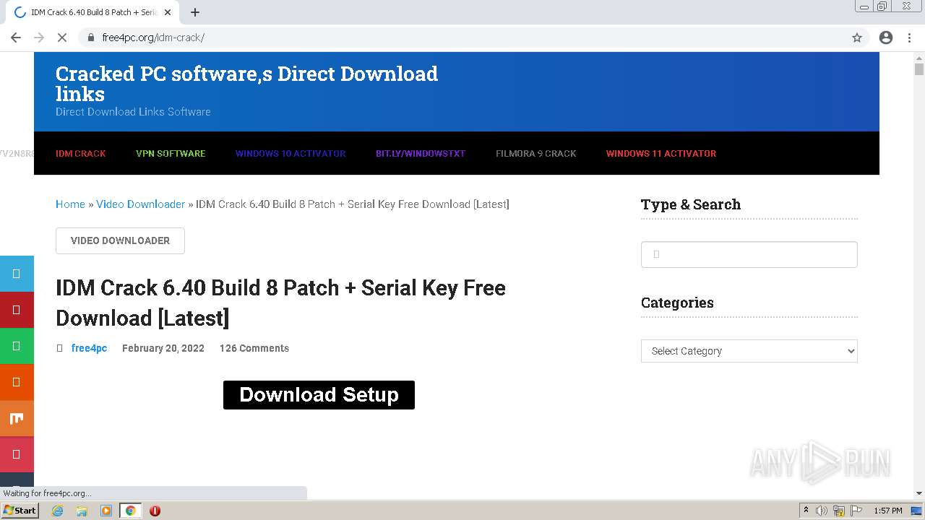925x520 pixels.
Task: Click the address bar URL
Action: coord(153,38)
